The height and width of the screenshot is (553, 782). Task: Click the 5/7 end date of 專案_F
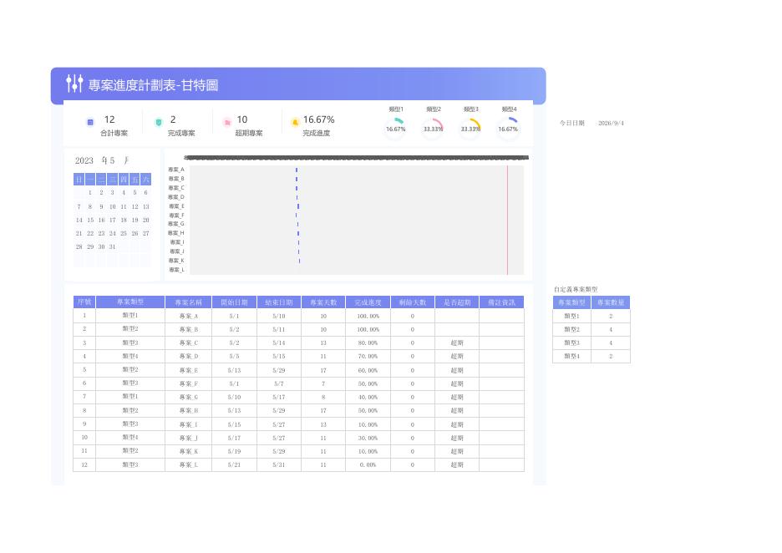pyautogui.click(x=279, y=384)
